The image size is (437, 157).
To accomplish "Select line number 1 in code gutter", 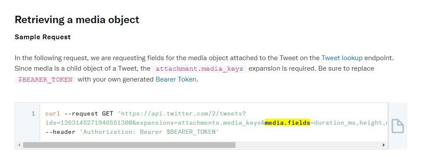I will [x=33, y=114].
